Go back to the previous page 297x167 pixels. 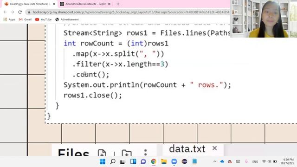pyautogui.click(x=5, y=12)
